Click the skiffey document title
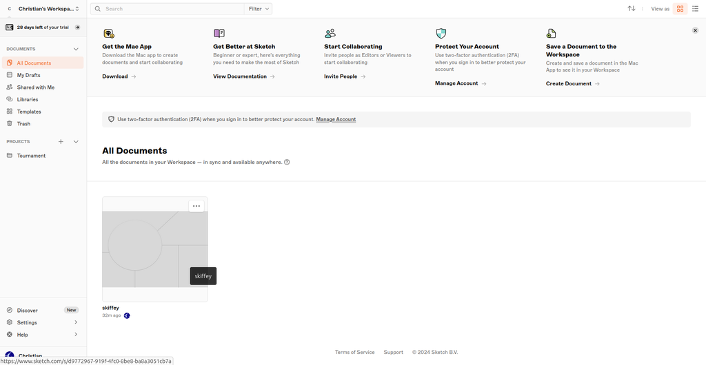706x365 pixels. tap(111, 308)
